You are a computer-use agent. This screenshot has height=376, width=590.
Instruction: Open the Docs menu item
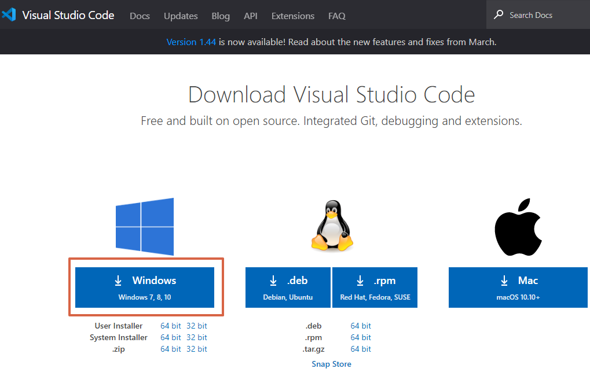click(x=140, y=16)
